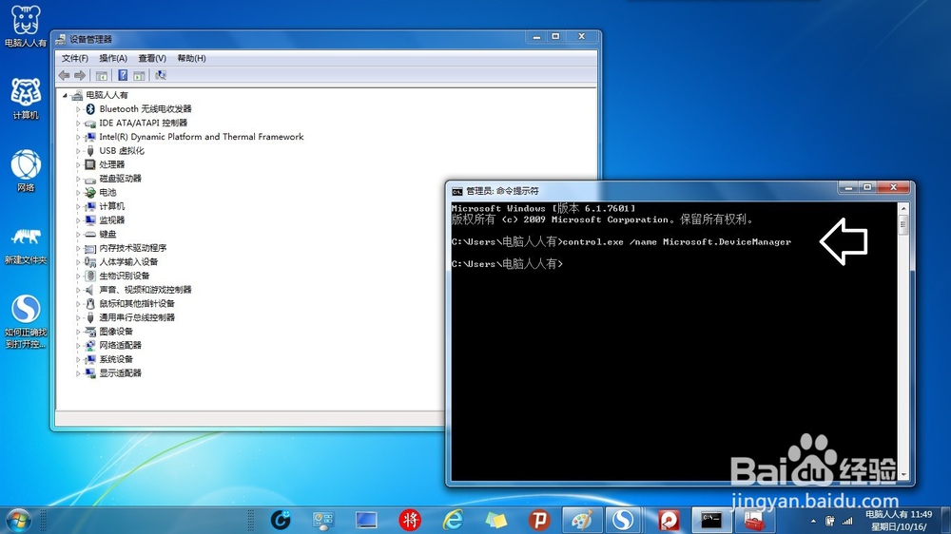Click the Windows Start button
Viewport: 951px width, 534px height.
18,521
